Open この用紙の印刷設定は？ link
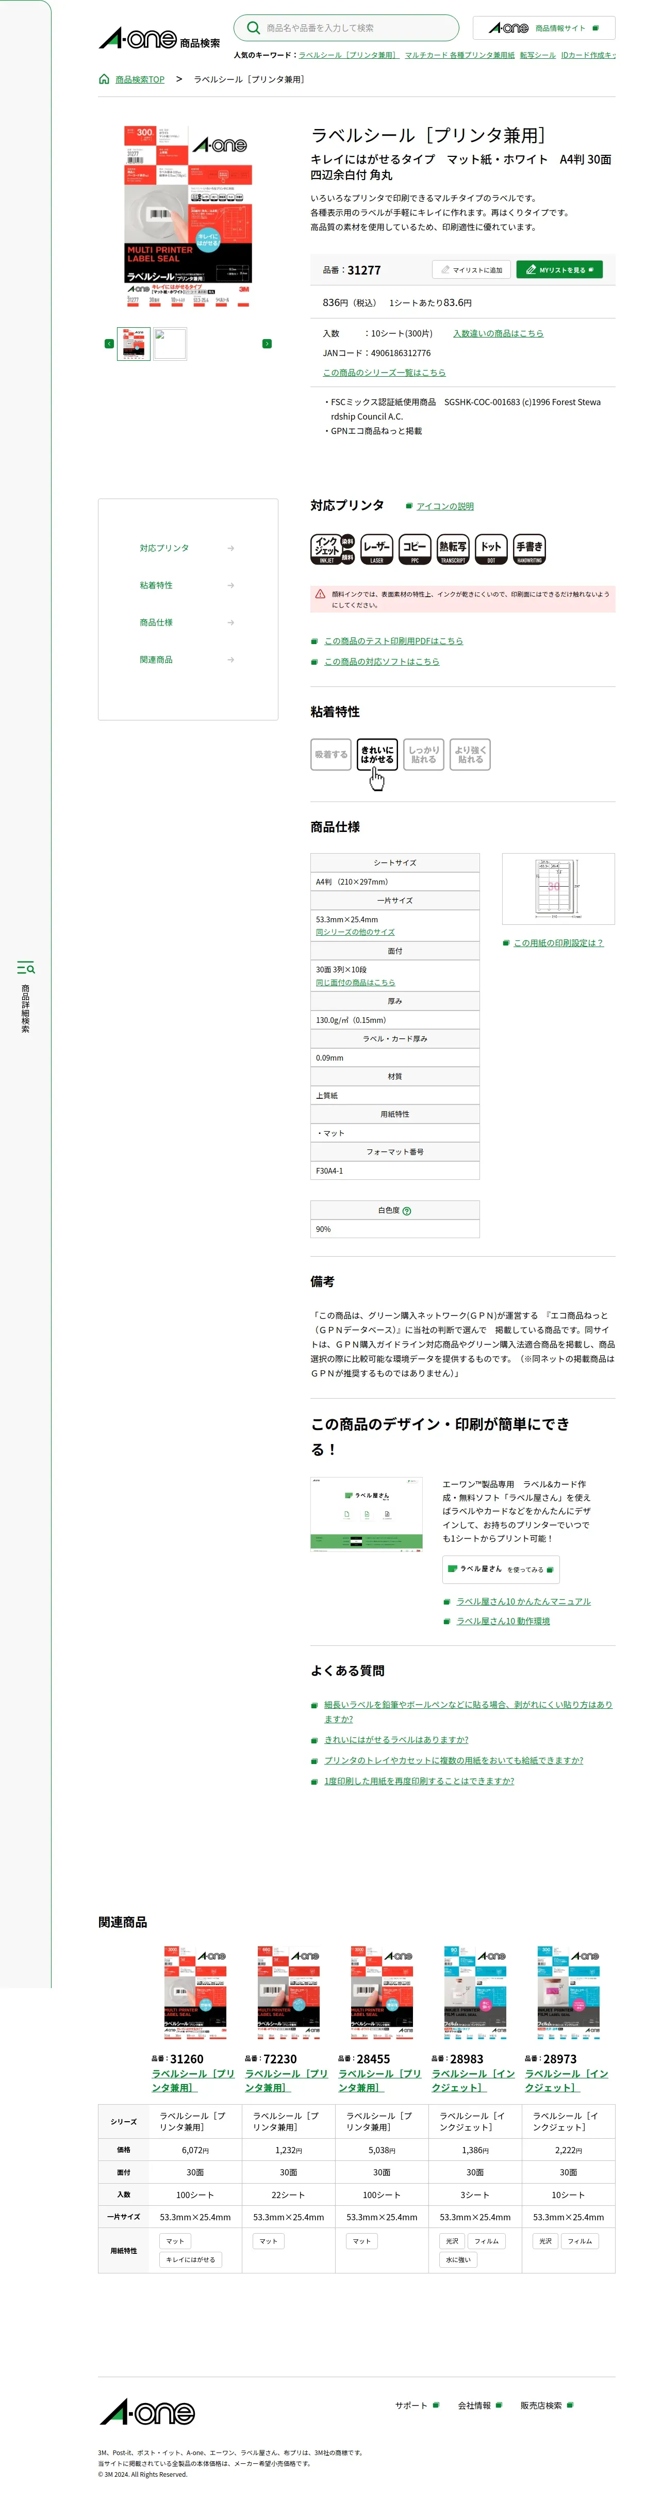 (558, 943)
